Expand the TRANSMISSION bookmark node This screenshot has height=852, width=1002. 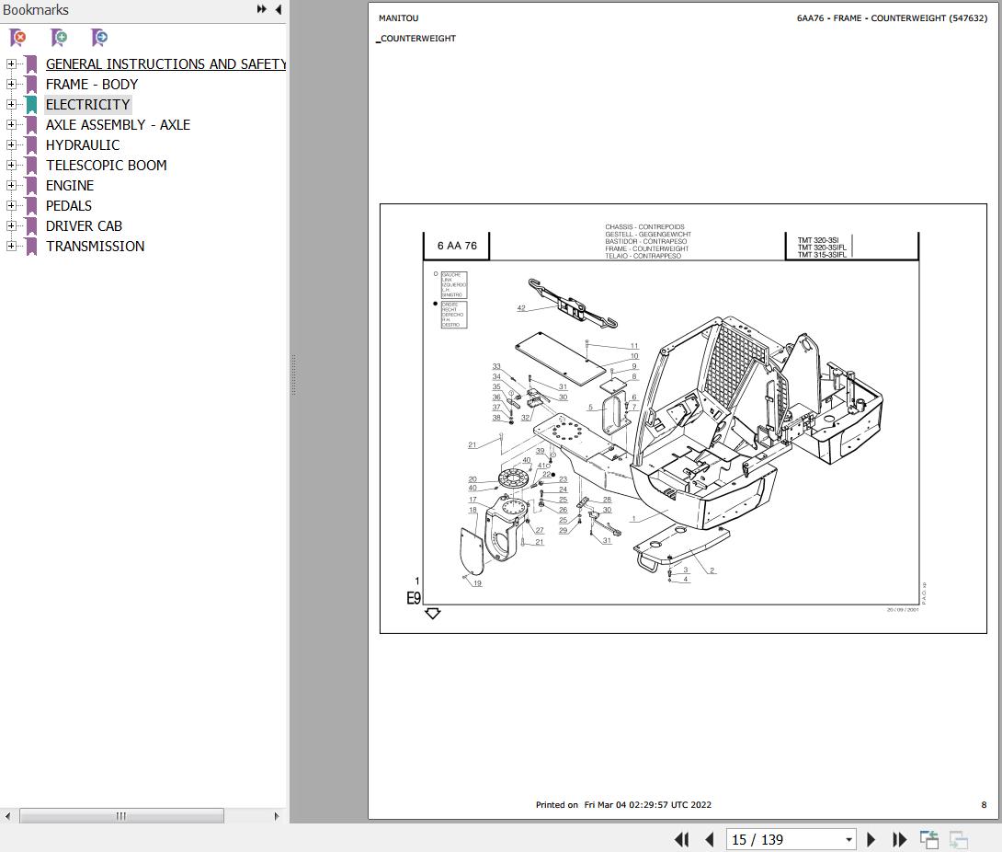(x=11, y=246)
